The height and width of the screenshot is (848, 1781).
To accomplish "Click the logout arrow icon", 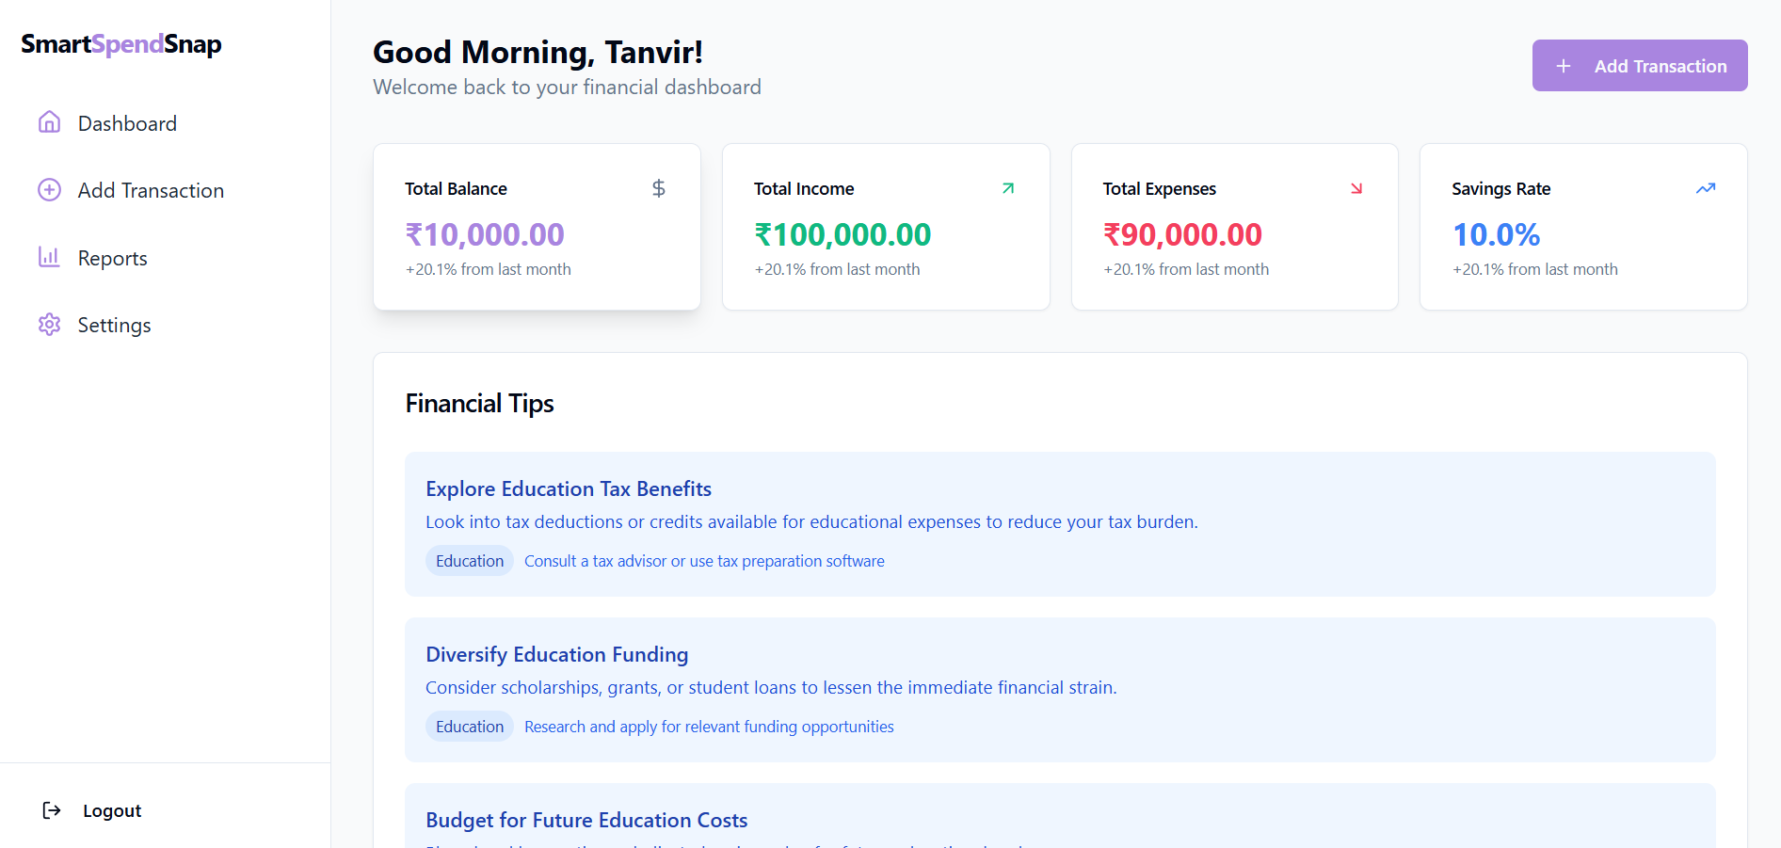I will [50, 809].
